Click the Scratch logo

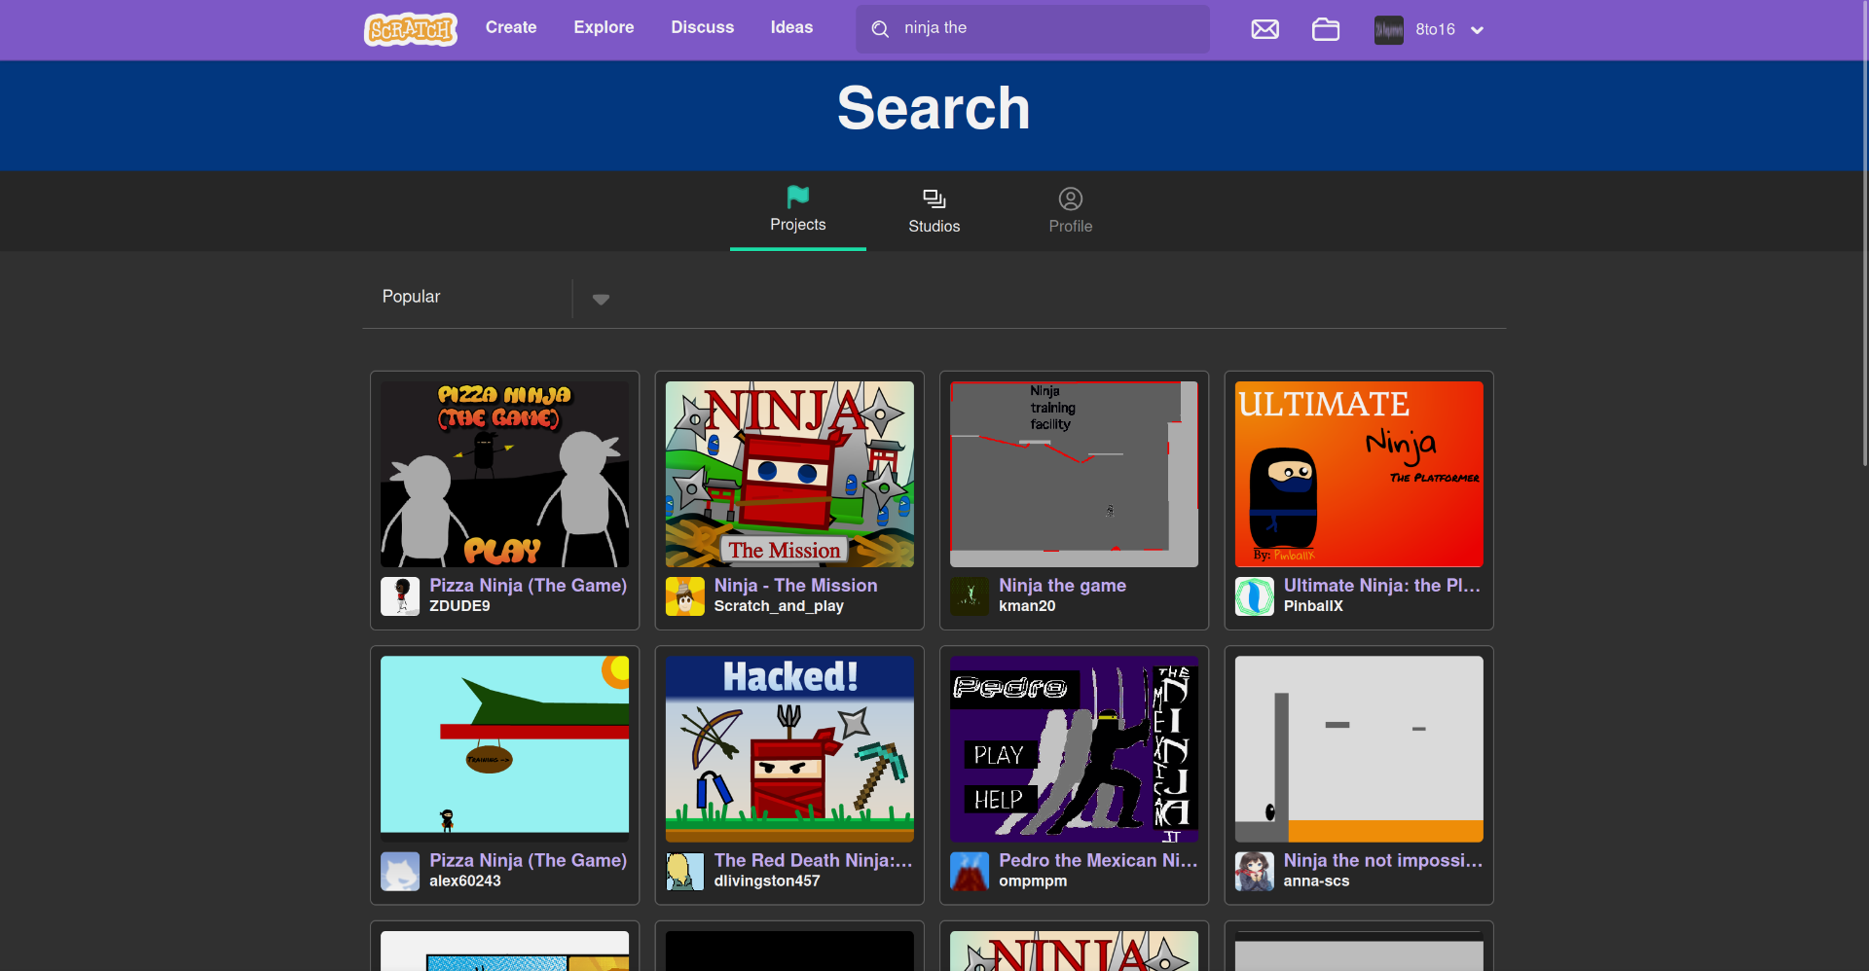411,29
